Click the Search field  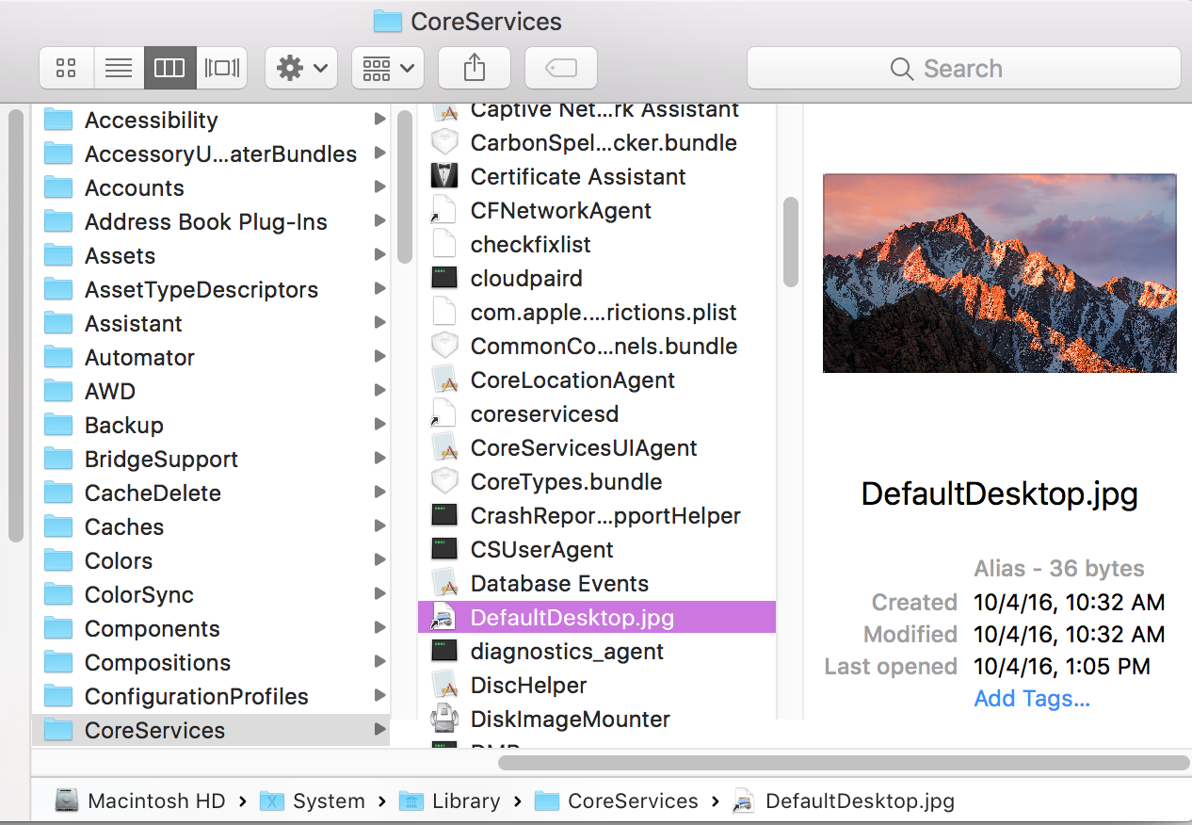click(x=963, y=68)
